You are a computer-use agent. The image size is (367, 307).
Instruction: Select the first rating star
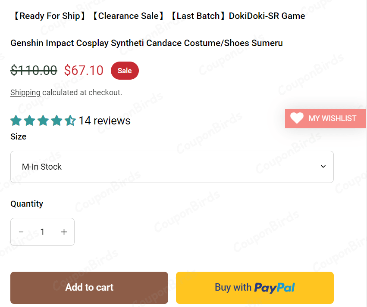16,121
